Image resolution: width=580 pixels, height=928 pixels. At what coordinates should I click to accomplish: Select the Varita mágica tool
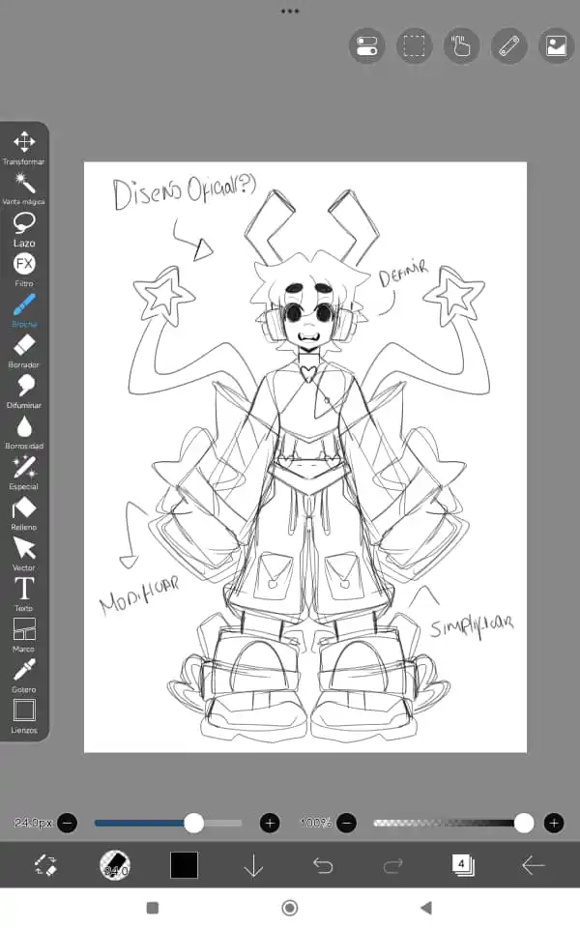[24, 184]
